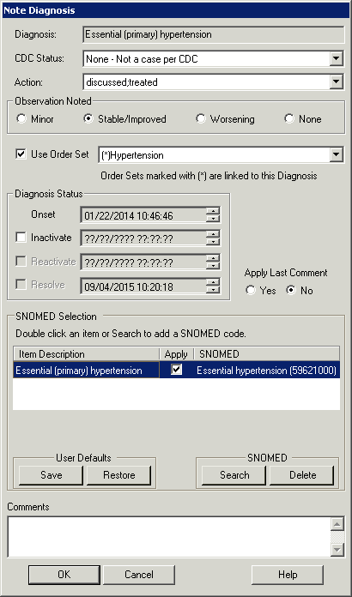Choose the Worsening observation option

pos(200,118)
